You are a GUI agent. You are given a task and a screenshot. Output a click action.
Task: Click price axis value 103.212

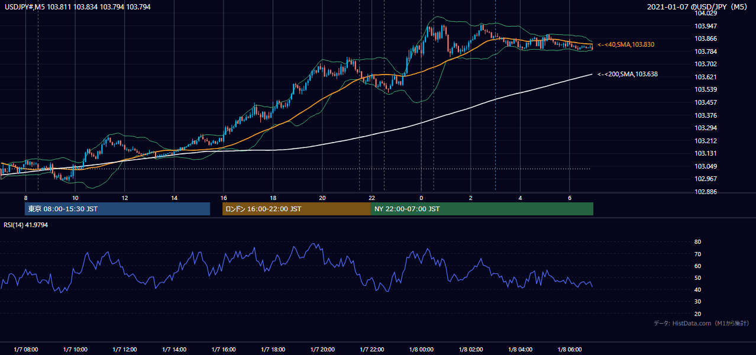tap(706, 141)
